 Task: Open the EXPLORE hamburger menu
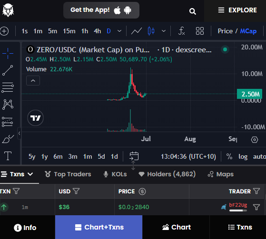237,10
